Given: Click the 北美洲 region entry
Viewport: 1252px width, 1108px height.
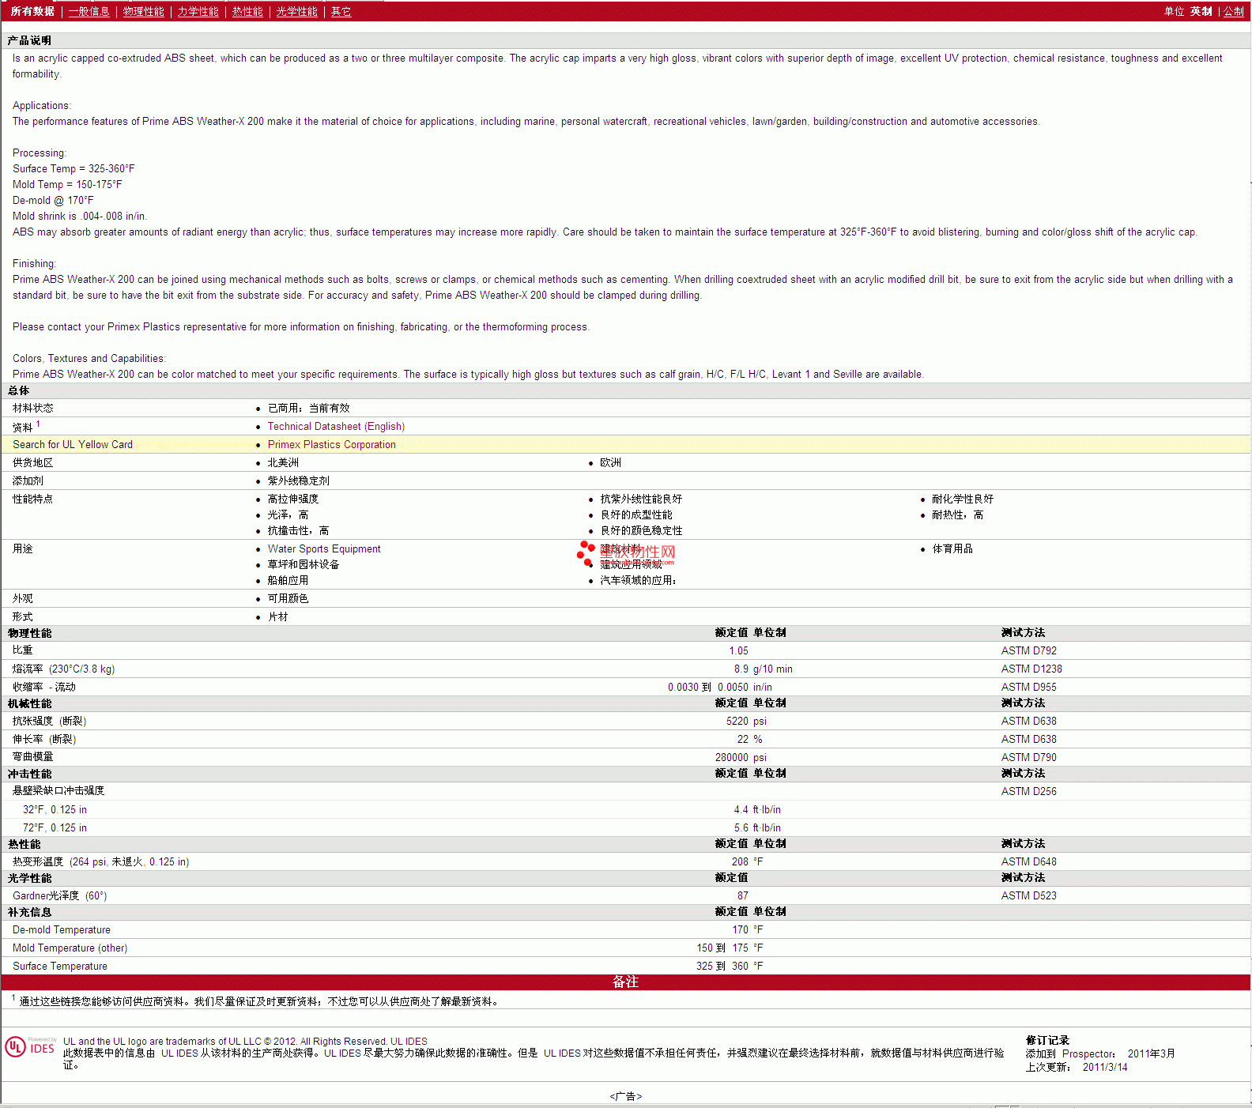Looking at the screenshot, I should click(283, 462).
